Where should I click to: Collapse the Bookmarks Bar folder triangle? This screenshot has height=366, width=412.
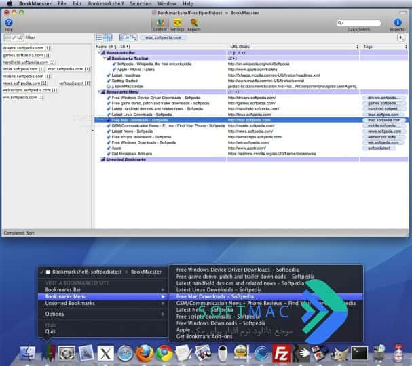99,52
